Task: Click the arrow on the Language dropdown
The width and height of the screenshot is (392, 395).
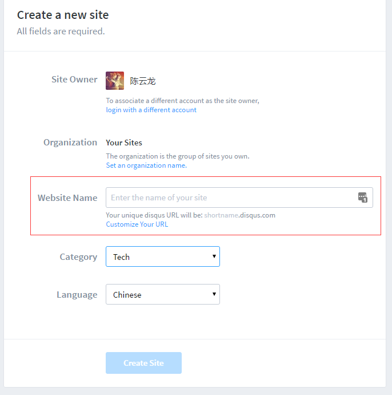Action: [x=214, y=294]
